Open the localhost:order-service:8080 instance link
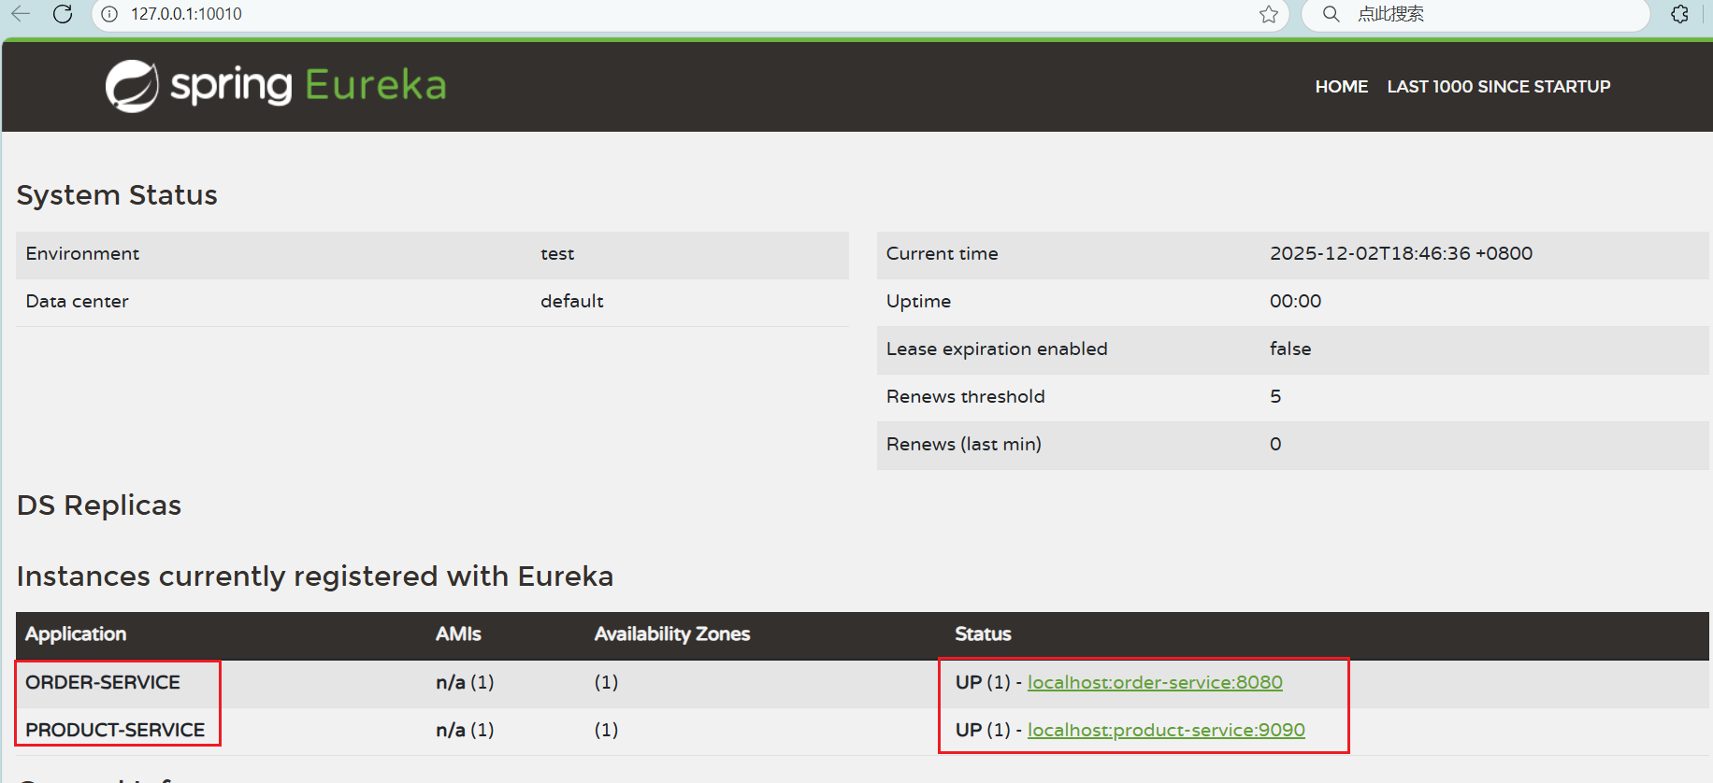The width and height of the screenshot is (1713, 783). tap(1155, 682)
